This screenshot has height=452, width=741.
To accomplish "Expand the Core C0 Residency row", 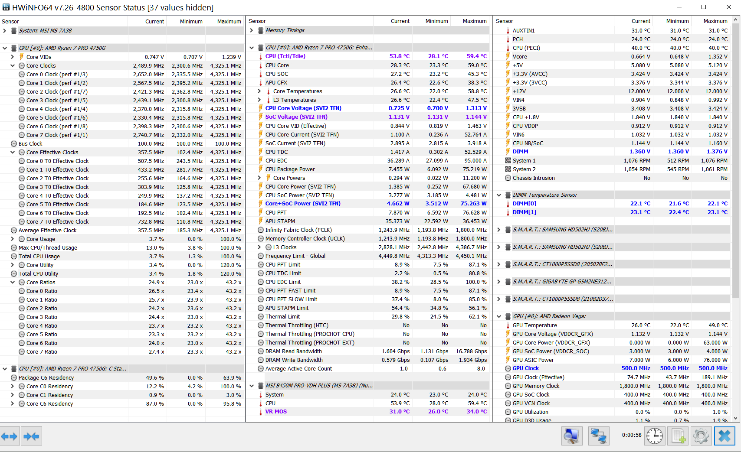I will [13, 386].
